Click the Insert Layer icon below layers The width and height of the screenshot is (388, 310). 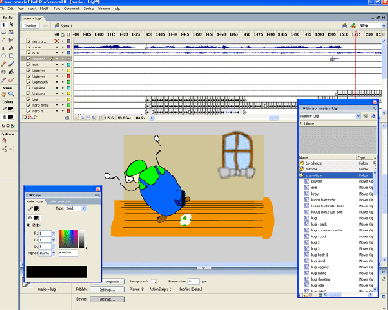click(24, 118)
